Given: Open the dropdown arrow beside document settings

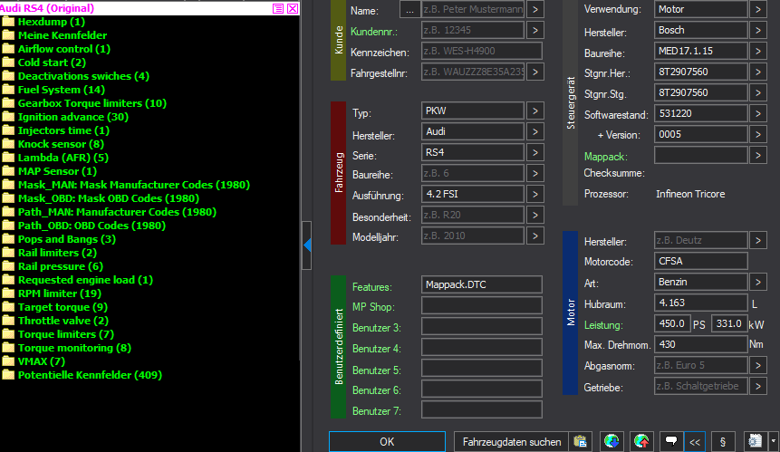Looking at the screenshot, I should pyautogui.click(x=773, y=441).
